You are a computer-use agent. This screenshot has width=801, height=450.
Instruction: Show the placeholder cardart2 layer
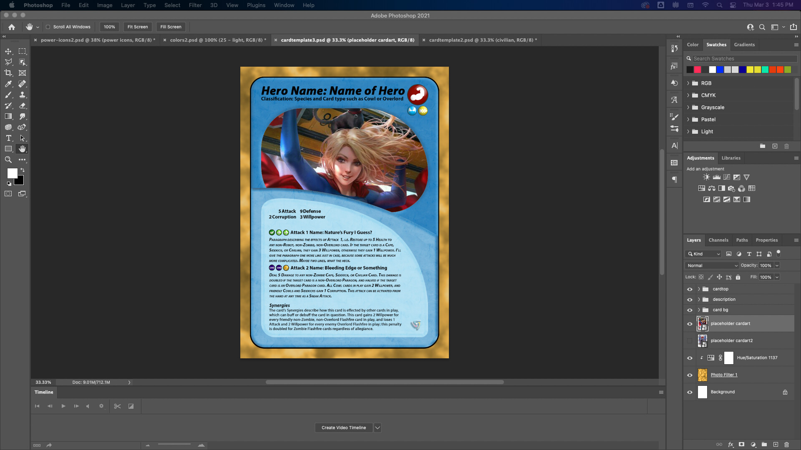tap(690, 340)
